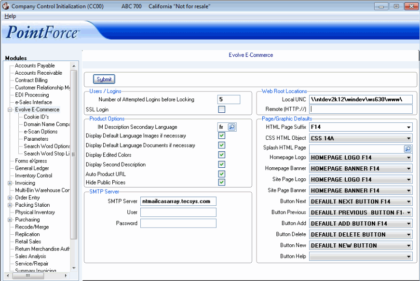
Task: Open the Button Help dropdown
Action: 408,256
